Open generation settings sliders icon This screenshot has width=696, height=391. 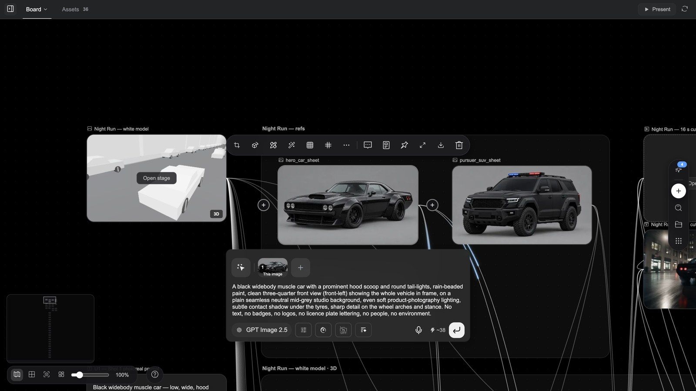coord(303,330)
